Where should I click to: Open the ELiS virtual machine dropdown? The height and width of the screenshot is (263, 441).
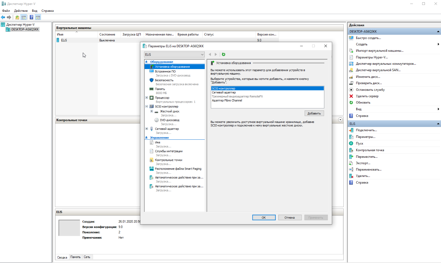point(174,54)
